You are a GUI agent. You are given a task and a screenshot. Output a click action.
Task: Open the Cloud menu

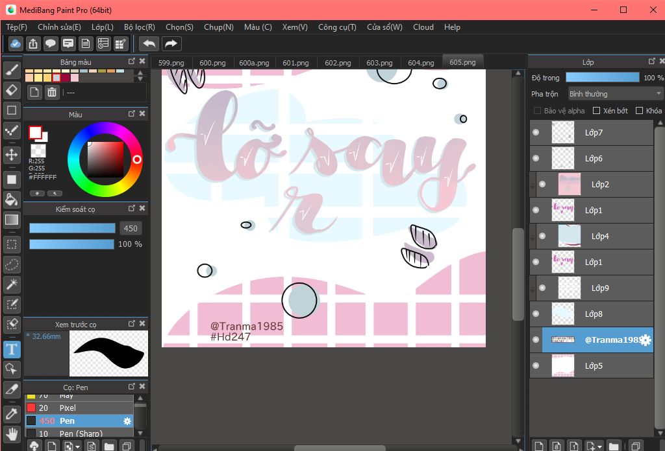(x=423, y=27)
